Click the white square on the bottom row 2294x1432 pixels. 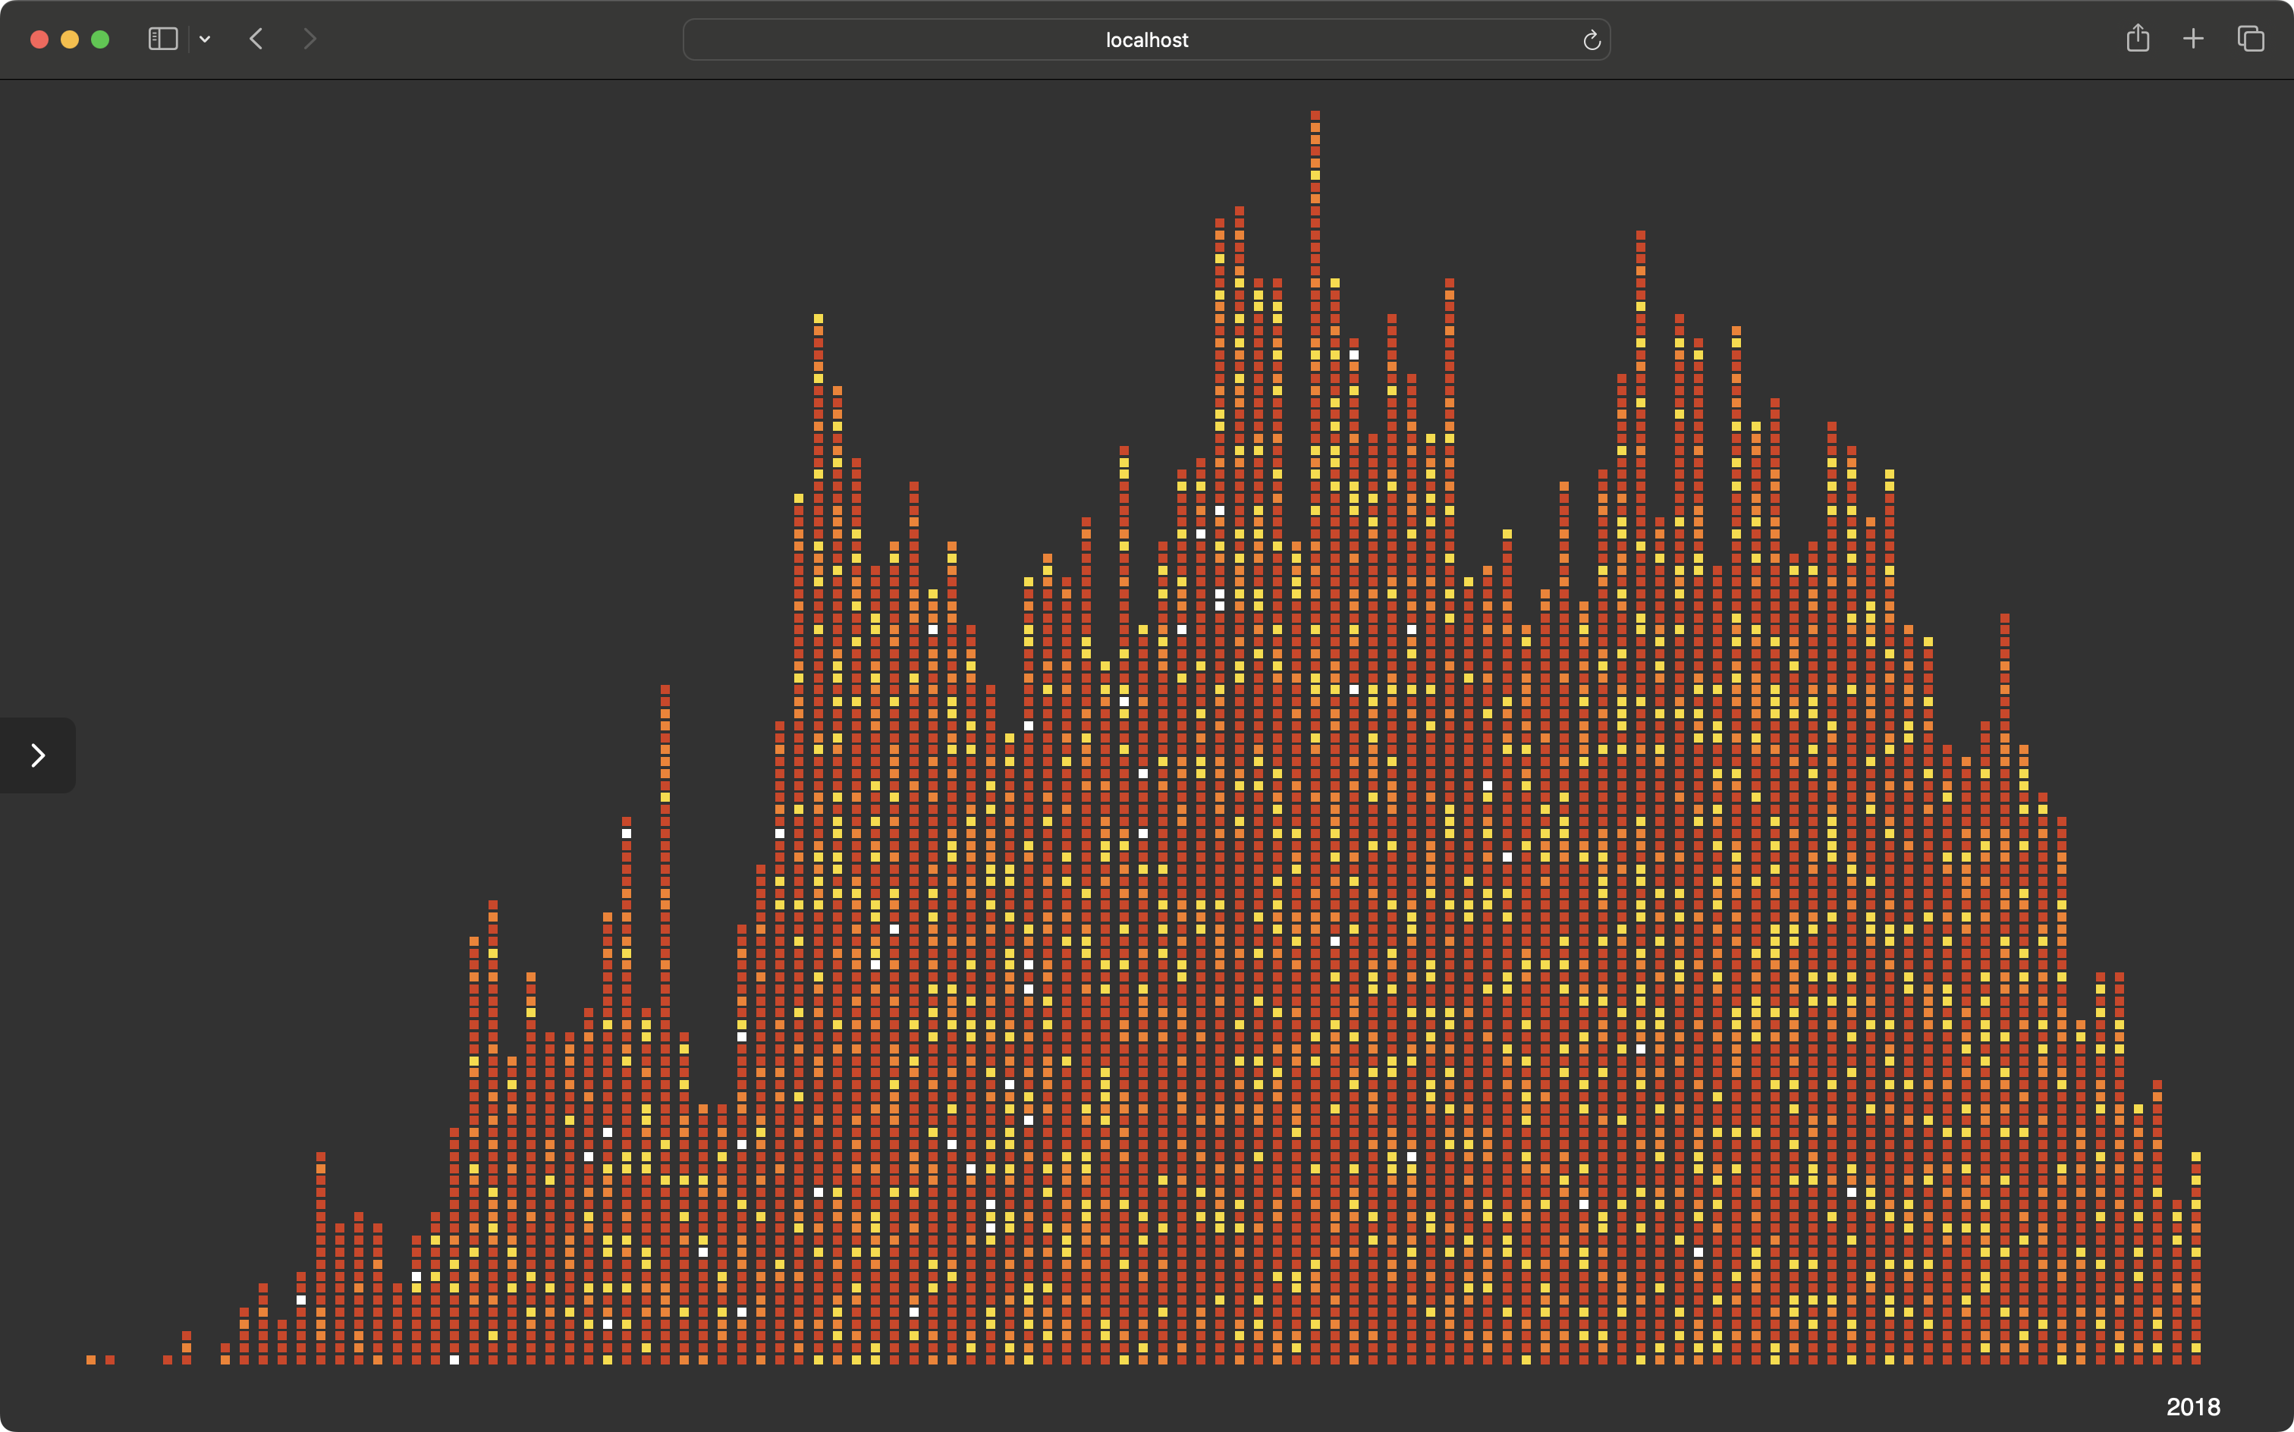point(454,1360)
